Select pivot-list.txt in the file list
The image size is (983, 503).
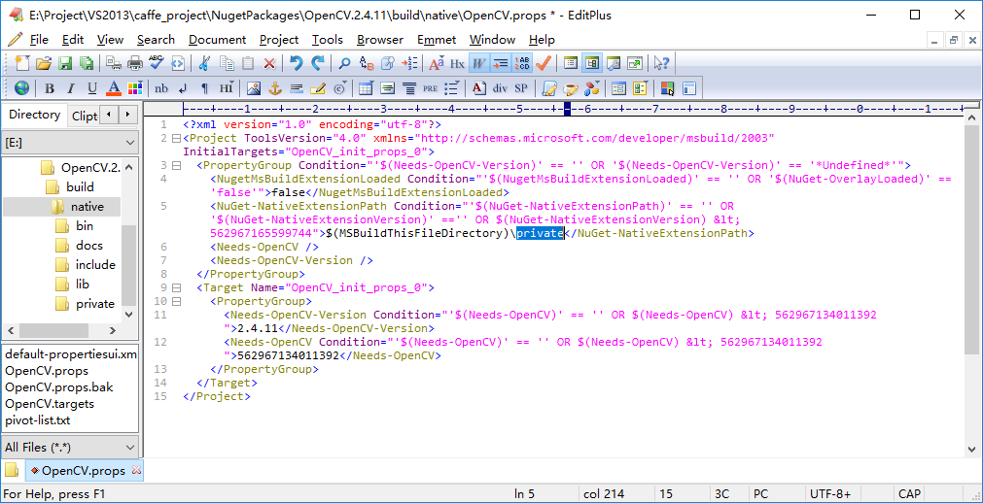click(38, 419)
